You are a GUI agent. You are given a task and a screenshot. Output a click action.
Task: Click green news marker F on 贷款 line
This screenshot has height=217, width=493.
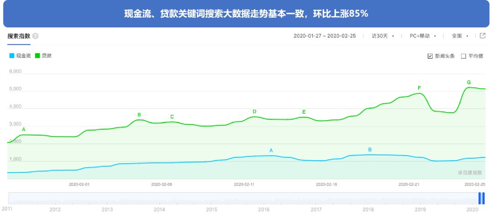click(419, 88)
